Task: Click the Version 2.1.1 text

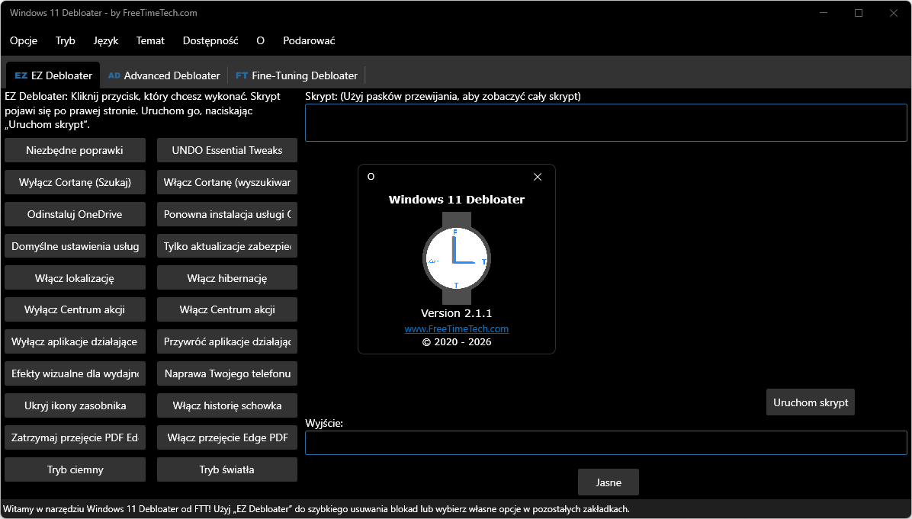Action: pos(457,313)
